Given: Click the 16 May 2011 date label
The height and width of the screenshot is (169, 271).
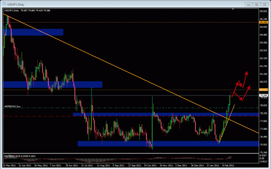Looking at the screenshot, I should coord(41,166).
